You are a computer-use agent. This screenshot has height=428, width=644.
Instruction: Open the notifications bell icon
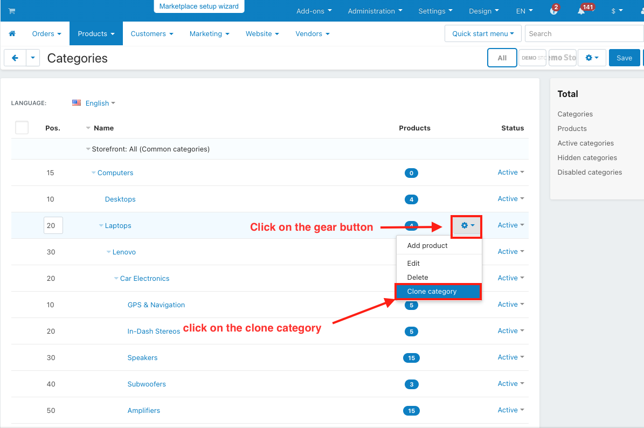[581, 11]
